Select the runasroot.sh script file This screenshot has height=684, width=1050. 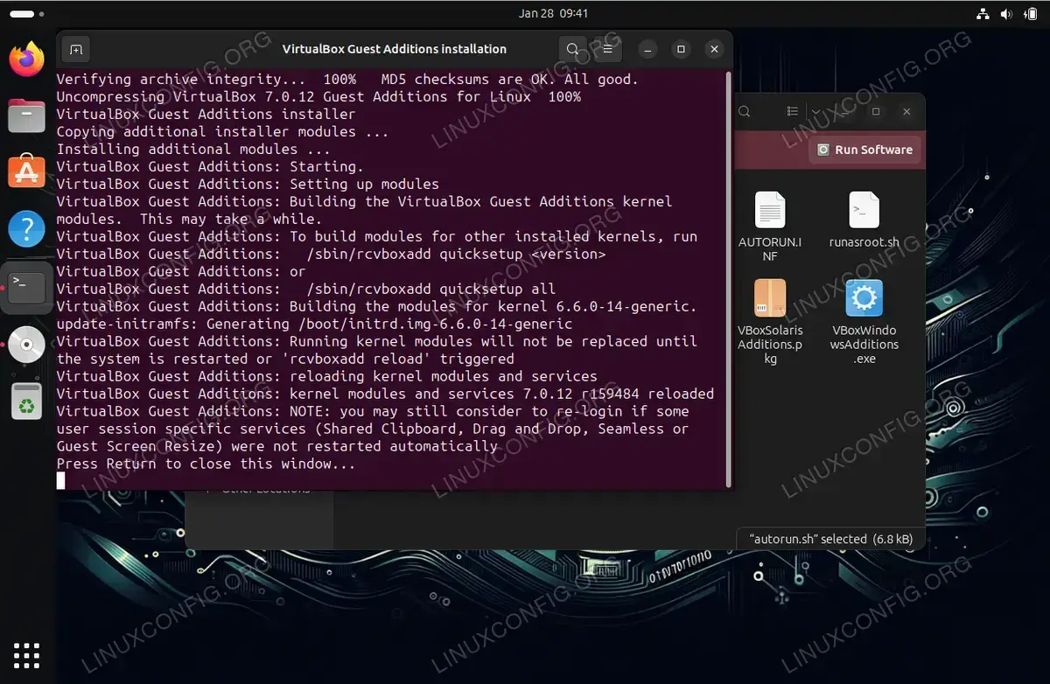click(x=864, y=220)
